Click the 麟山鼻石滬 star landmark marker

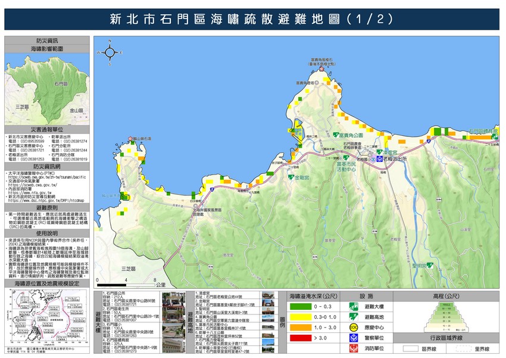[131, 138]
